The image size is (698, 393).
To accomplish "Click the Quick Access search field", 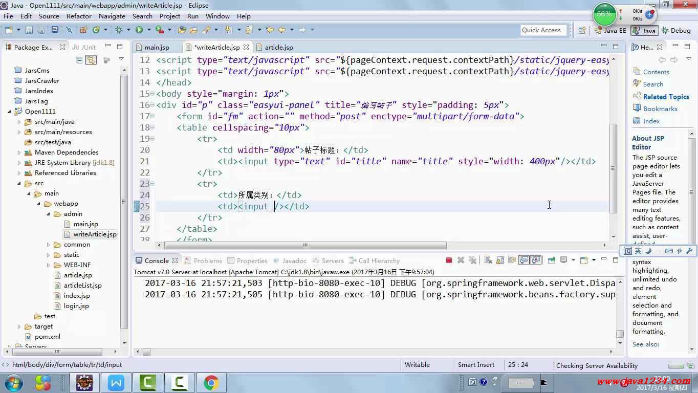I will [x=544, y=30].
